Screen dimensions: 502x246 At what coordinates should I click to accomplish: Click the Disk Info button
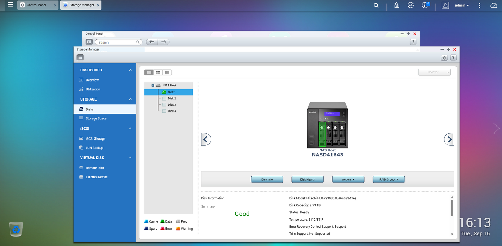tap(267, 179)
